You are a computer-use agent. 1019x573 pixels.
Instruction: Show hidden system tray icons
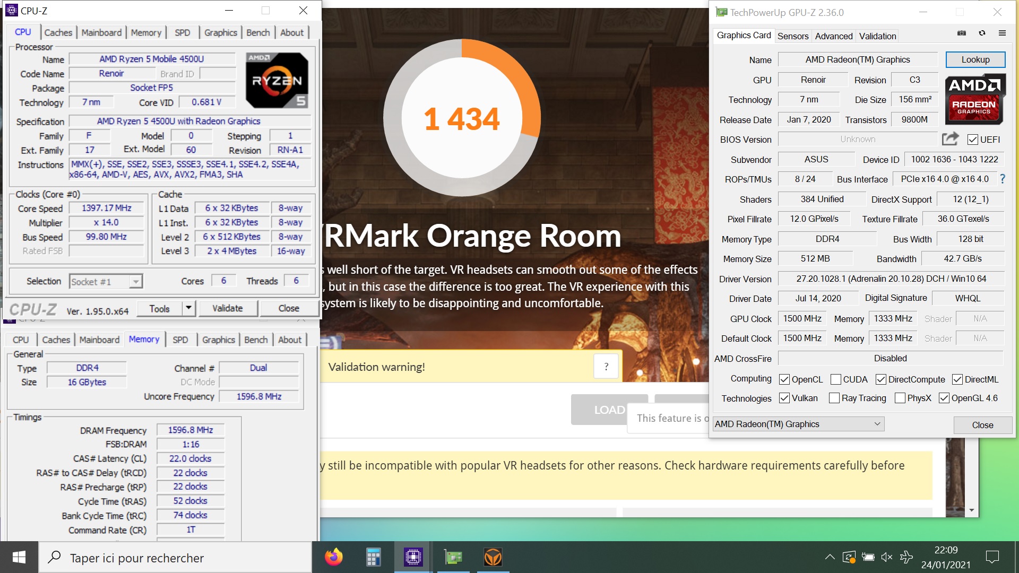[830, 557]
